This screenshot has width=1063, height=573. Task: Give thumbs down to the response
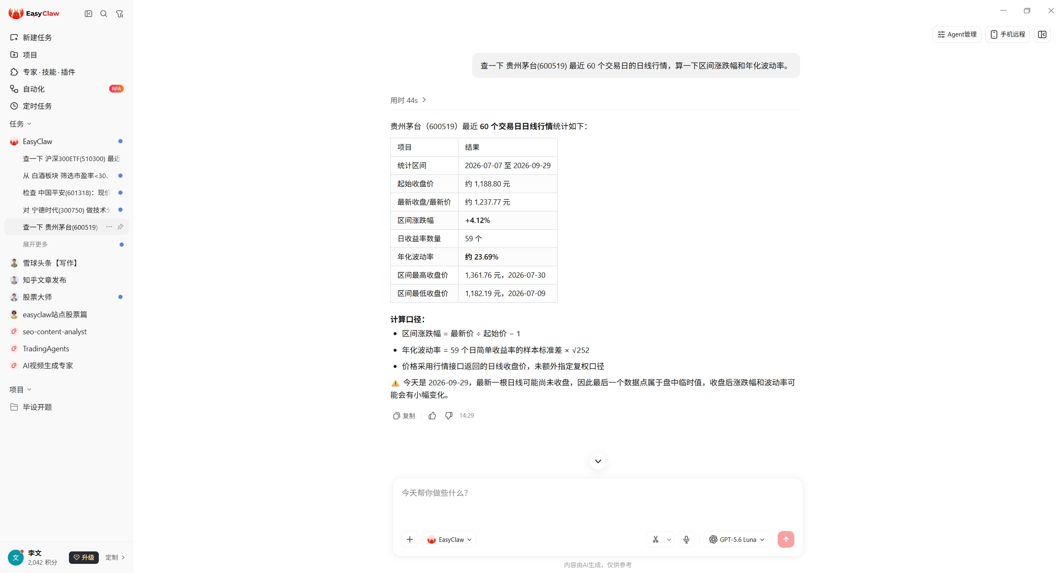(x=449, y=416)
